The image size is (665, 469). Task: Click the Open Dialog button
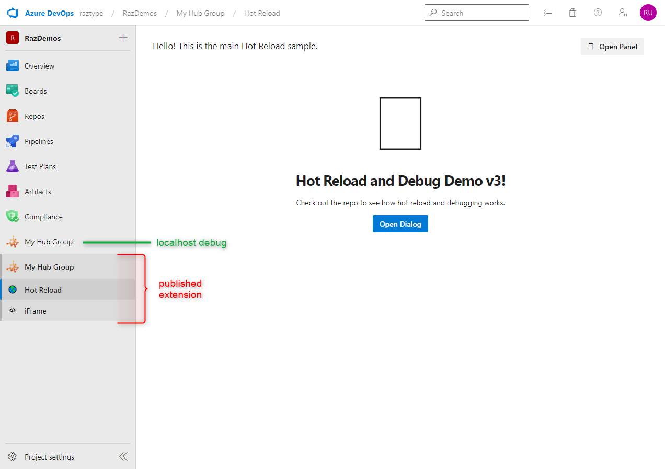pyautogui.click(x=400, y=224)
